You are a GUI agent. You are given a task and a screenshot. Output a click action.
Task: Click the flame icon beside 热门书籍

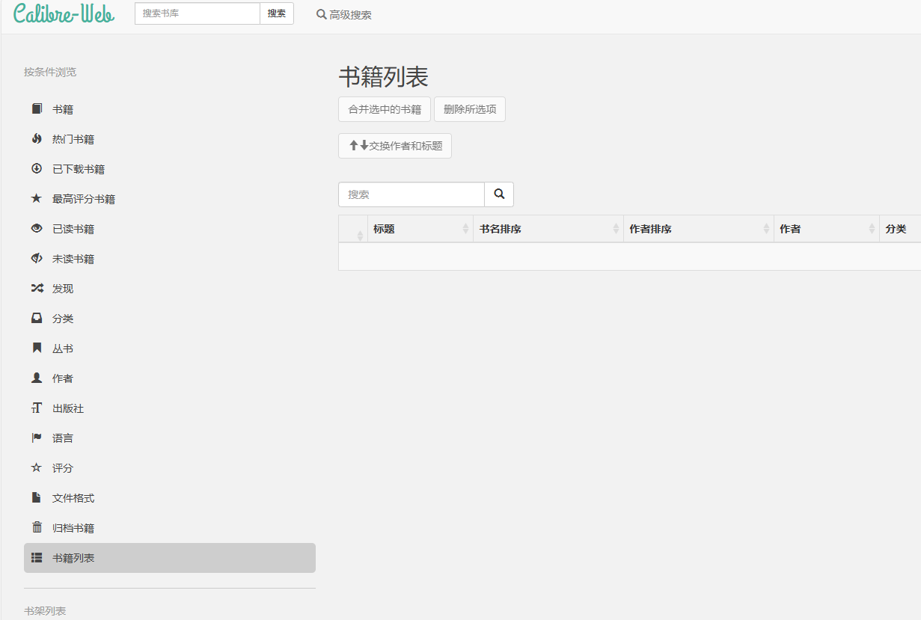tap(37, 139)
